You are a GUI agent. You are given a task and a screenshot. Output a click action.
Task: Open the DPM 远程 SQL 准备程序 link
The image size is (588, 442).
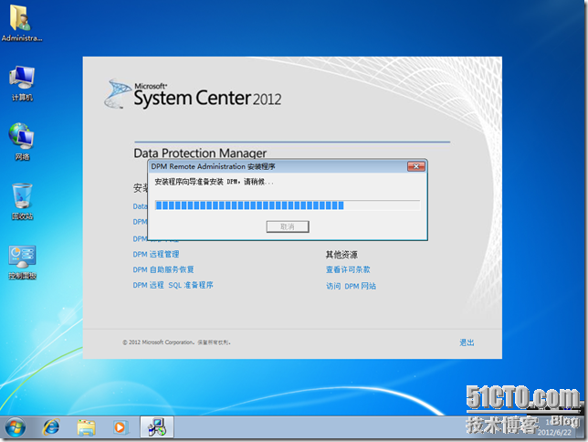173,285
